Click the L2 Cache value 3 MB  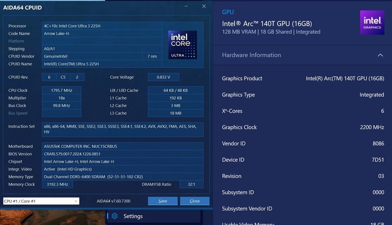tap(175, 105)
